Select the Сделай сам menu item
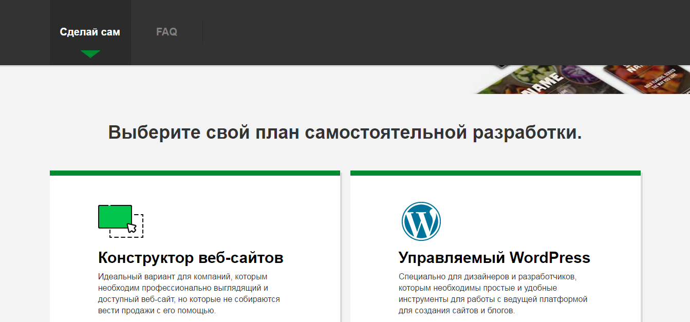Image resolution: width=690 pixels, height=322 pixels. coord(90,31)
